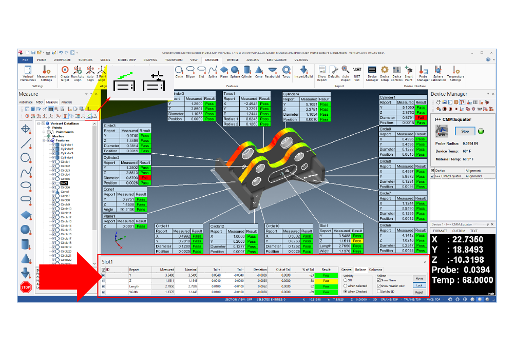Image resolution: width=514 pixels, height=351 pixels.
Task: Open Device Manager from ribbon
Action: tap(372, 73)
